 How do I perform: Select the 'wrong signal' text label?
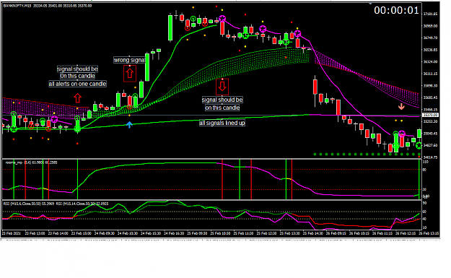pyautogui.click(x=129, y=60)
